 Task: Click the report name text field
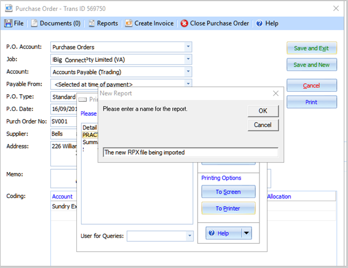pos(190,152)
